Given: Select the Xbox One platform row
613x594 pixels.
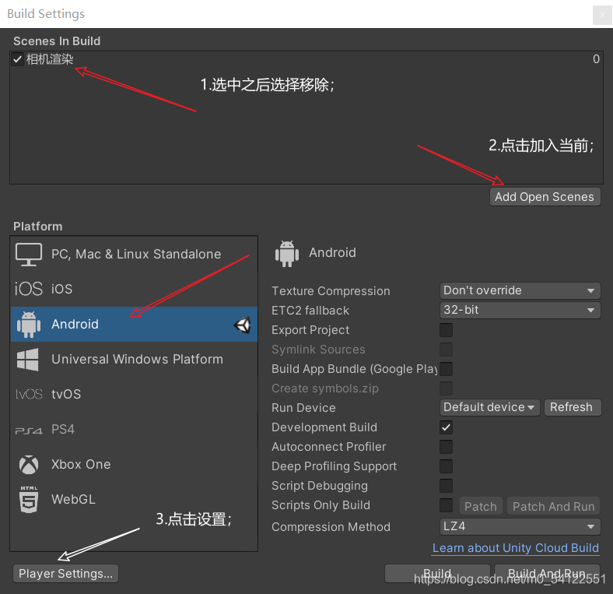Looking at the screenshot, I should [134, 465].
